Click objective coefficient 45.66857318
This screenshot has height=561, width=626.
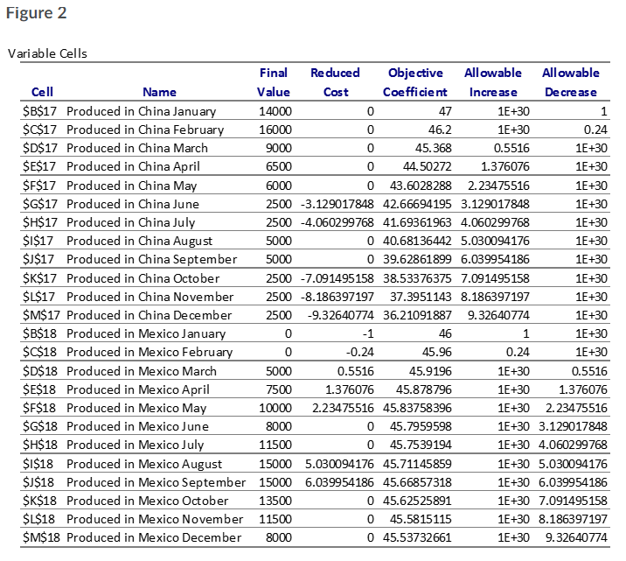[417, 482]
